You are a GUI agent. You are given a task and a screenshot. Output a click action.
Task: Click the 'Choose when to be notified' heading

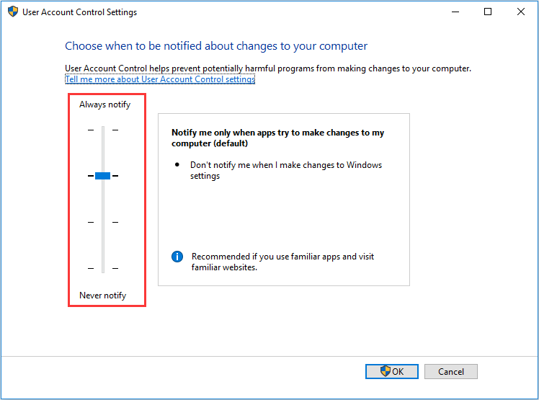[216, 46]
